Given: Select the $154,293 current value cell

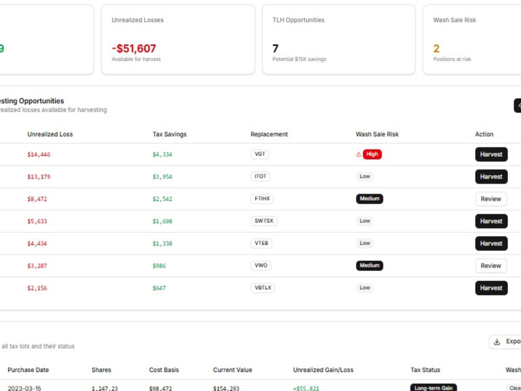Looking at the screenshot, I should [226, 388].
